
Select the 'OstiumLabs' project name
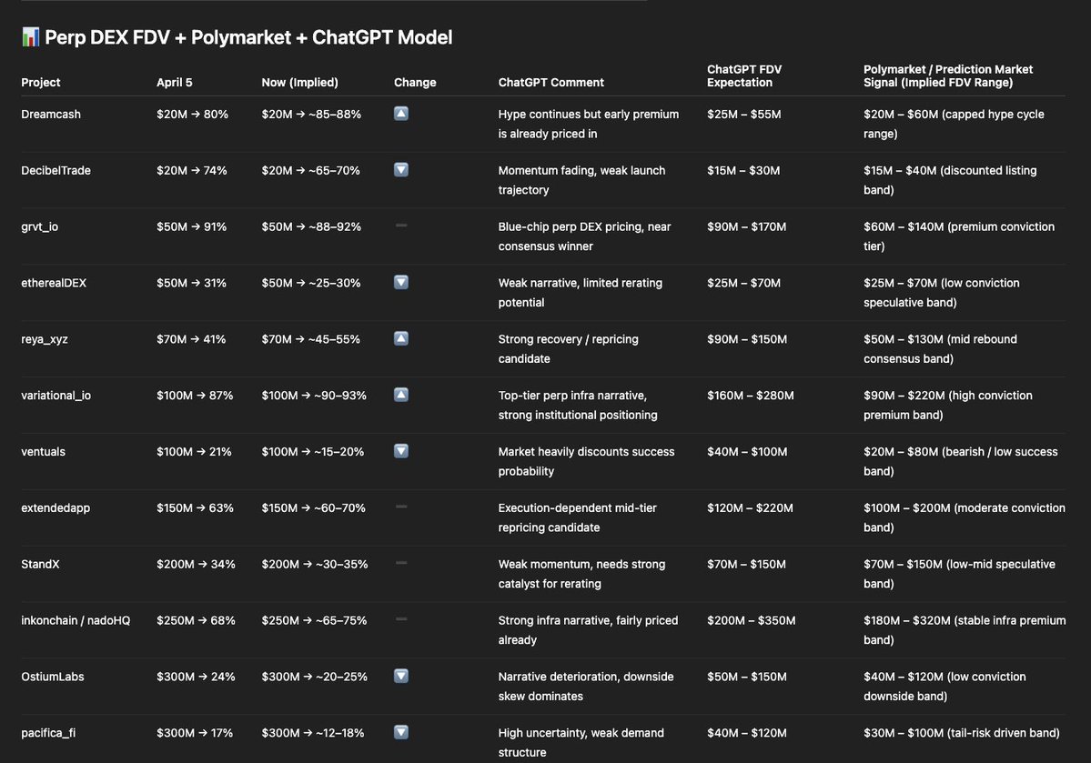tap(52, 677)
